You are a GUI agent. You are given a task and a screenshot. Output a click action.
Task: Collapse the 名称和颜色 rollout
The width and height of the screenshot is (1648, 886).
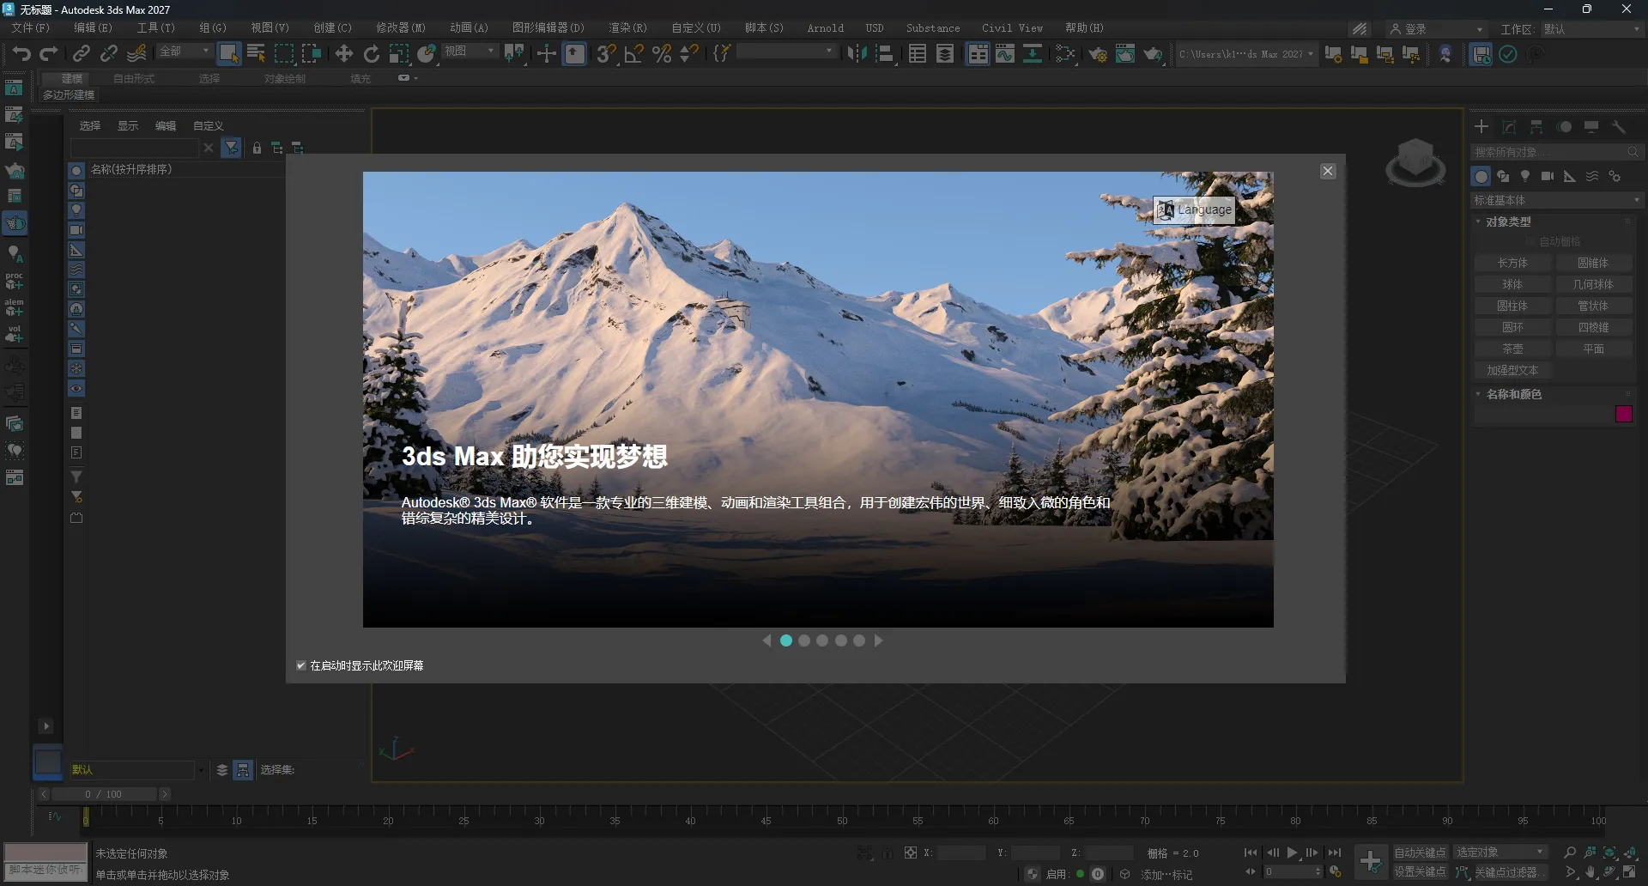(x=1513, y=394)
